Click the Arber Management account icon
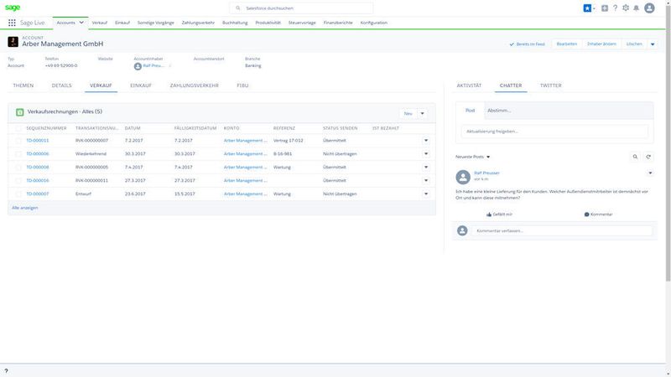Screen dimensions: 671x377 click(13, 41)
